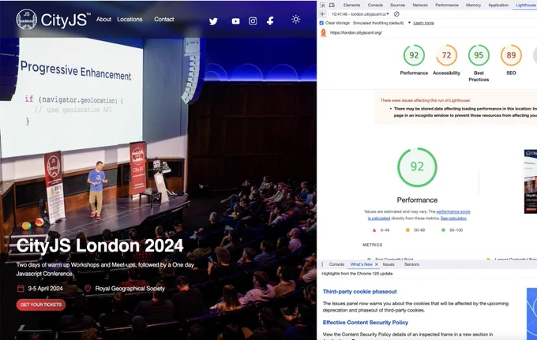Open the report selector dropdown 10:41:46

pos(360,14)
